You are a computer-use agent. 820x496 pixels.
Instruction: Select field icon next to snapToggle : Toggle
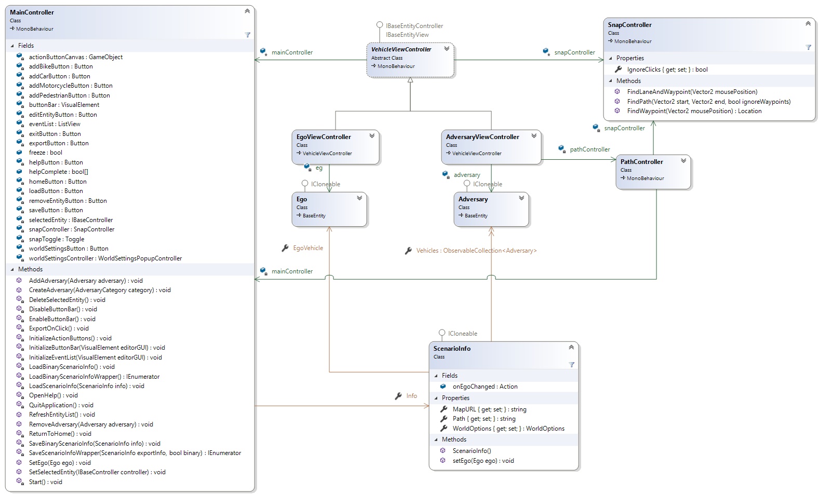click(20, 239)
